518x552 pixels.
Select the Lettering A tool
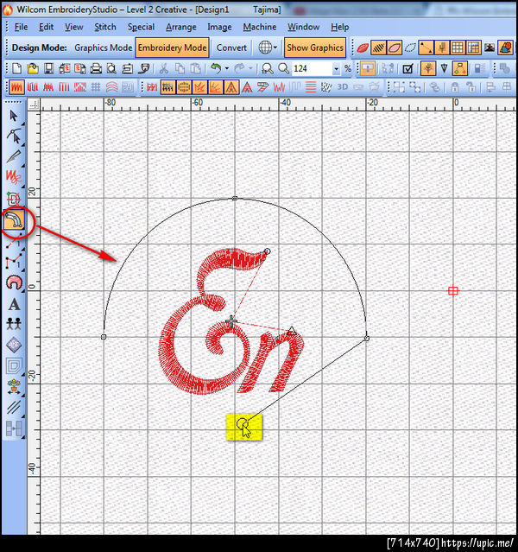pos(14,304)
